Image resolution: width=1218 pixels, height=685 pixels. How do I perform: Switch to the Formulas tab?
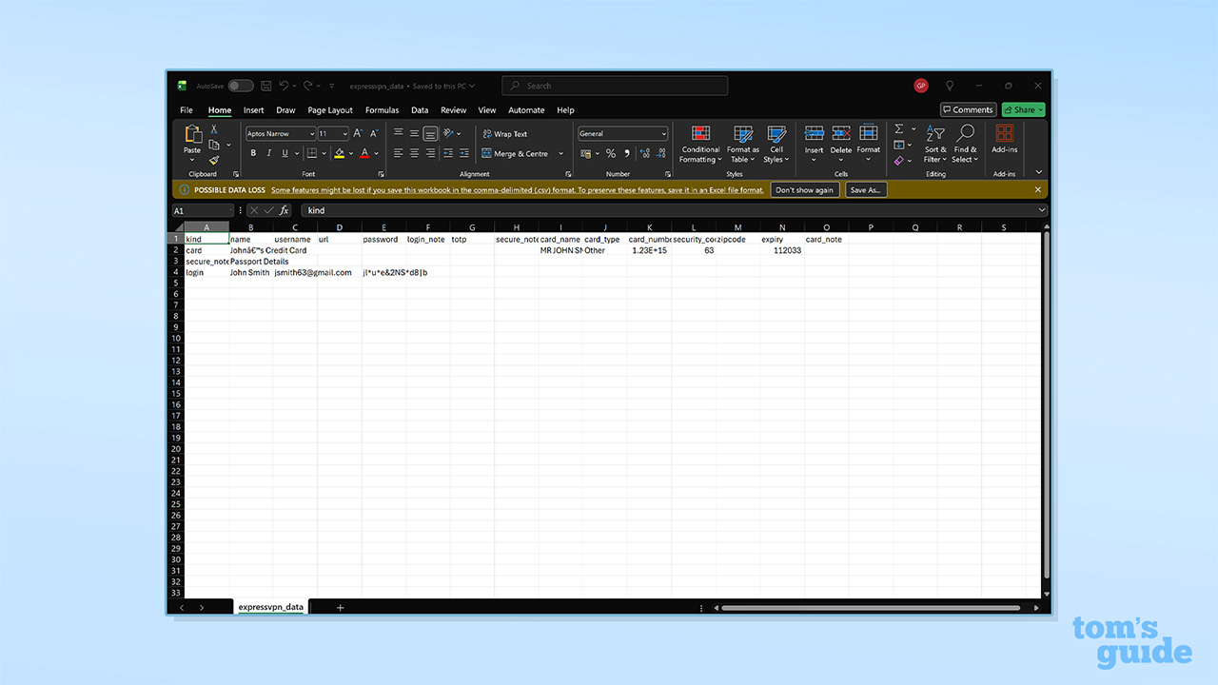point(383,110)
